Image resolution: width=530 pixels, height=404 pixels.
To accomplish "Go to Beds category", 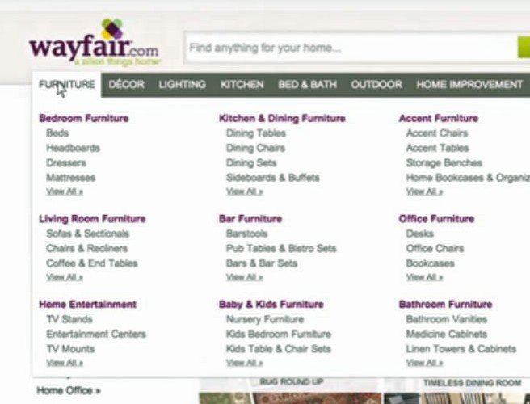I will click(57, 133).
